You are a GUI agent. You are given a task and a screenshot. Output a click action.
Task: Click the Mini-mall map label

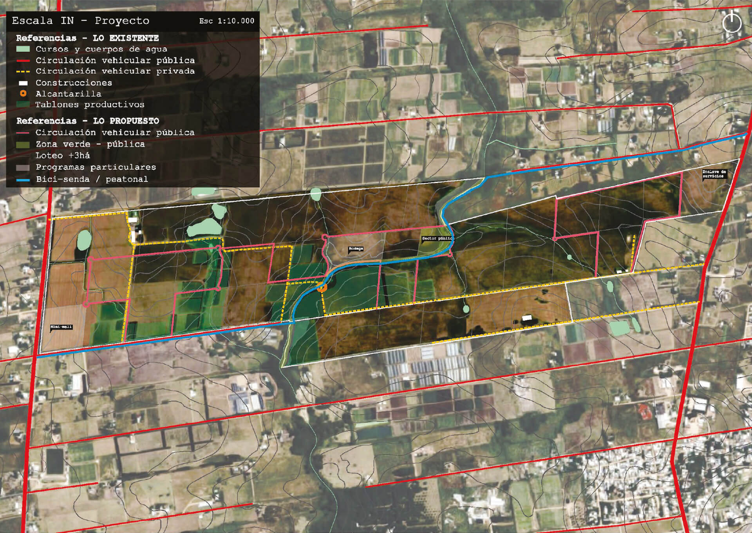pyautogui.click(x=61, y=327)
